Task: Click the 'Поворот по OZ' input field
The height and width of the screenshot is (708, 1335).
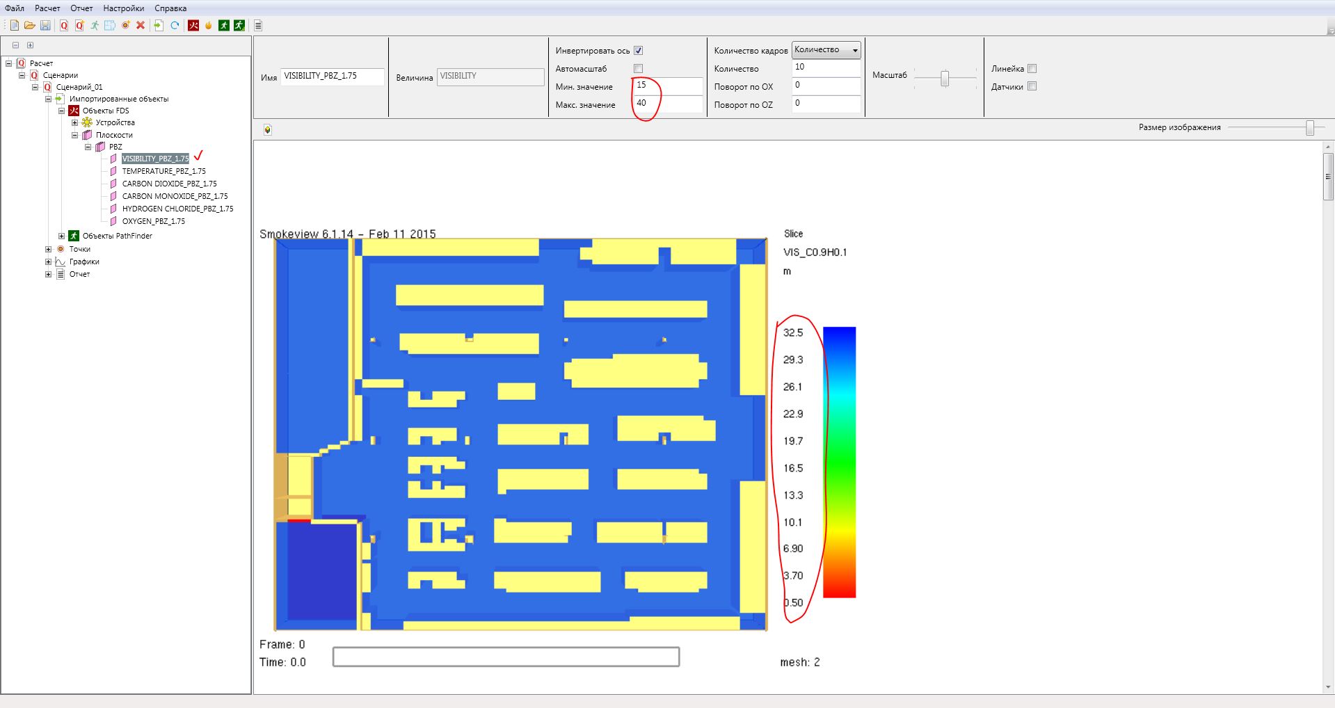Action: click(x=826, y=104)
